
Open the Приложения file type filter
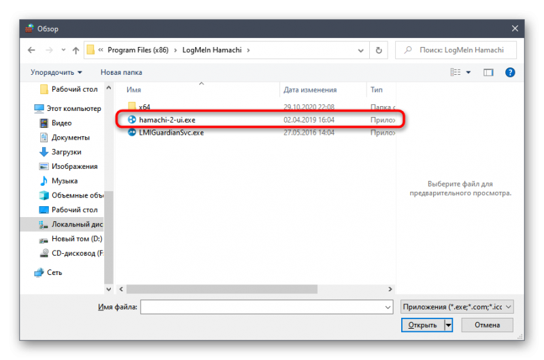tap(456, 307)
